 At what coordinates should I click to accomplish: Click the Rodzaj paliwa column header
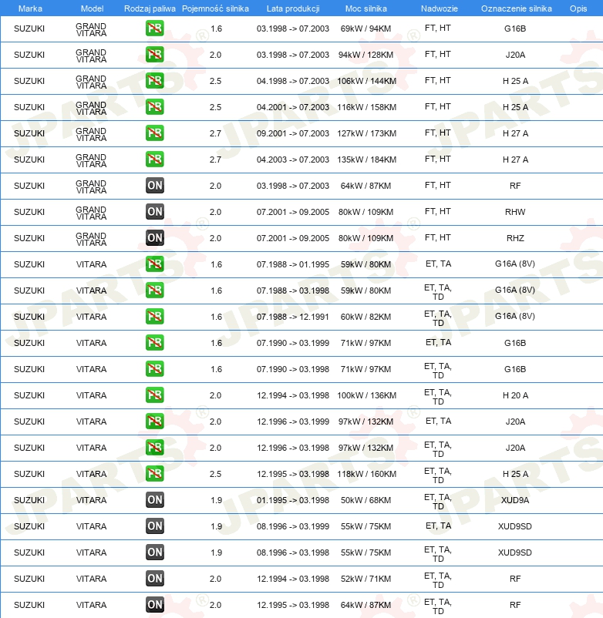(150, 8)
